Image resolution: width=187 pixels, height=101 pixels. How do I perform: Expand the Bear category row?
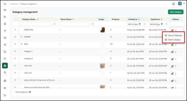tap(21, 44)
